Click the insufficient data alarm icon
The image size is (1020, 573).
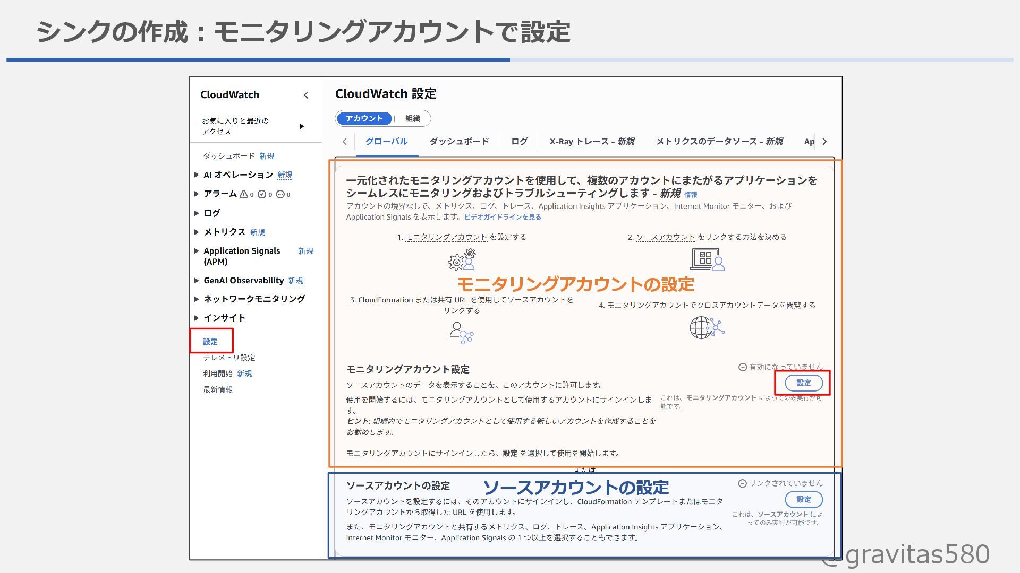click(x=280, y=194)
